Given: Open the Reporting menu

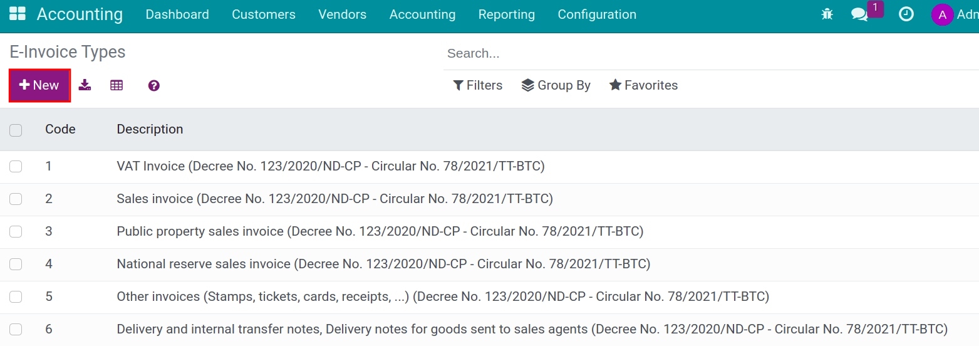Looking at the screenshot, I should [x=507, y=14].
